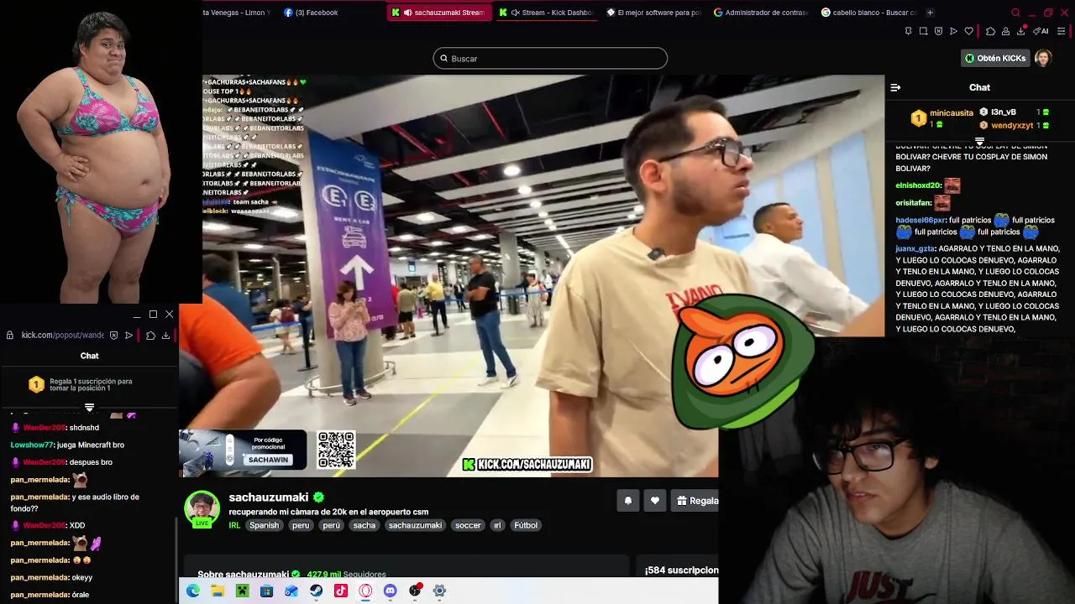Open Discord from the taskbar
The image size is (1075, 604).
click(x=390, y=591)
